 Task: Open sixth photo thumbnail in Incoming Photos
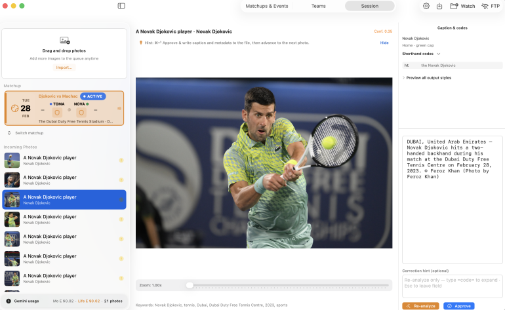click(12, 258)
